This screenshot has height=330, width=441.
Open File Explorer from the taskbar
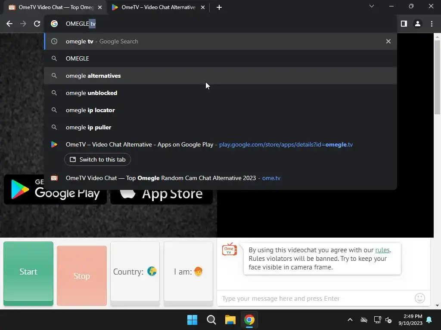tap(230, 320)
